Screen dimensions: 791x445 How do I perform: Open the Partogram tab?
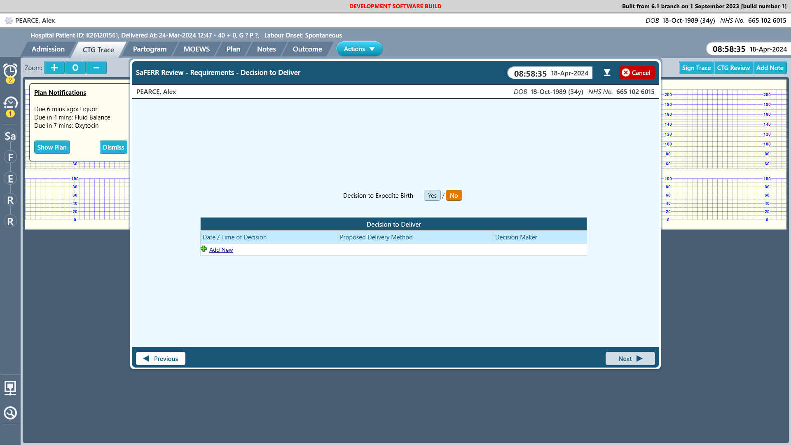pyautogui.click(x=150, y=49)
